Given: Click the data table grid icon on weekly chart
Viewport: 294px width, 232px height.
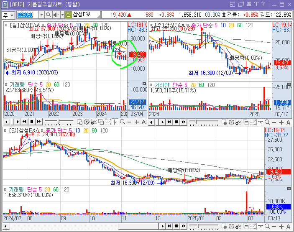Looking at the screenshot, I should 224,122.
